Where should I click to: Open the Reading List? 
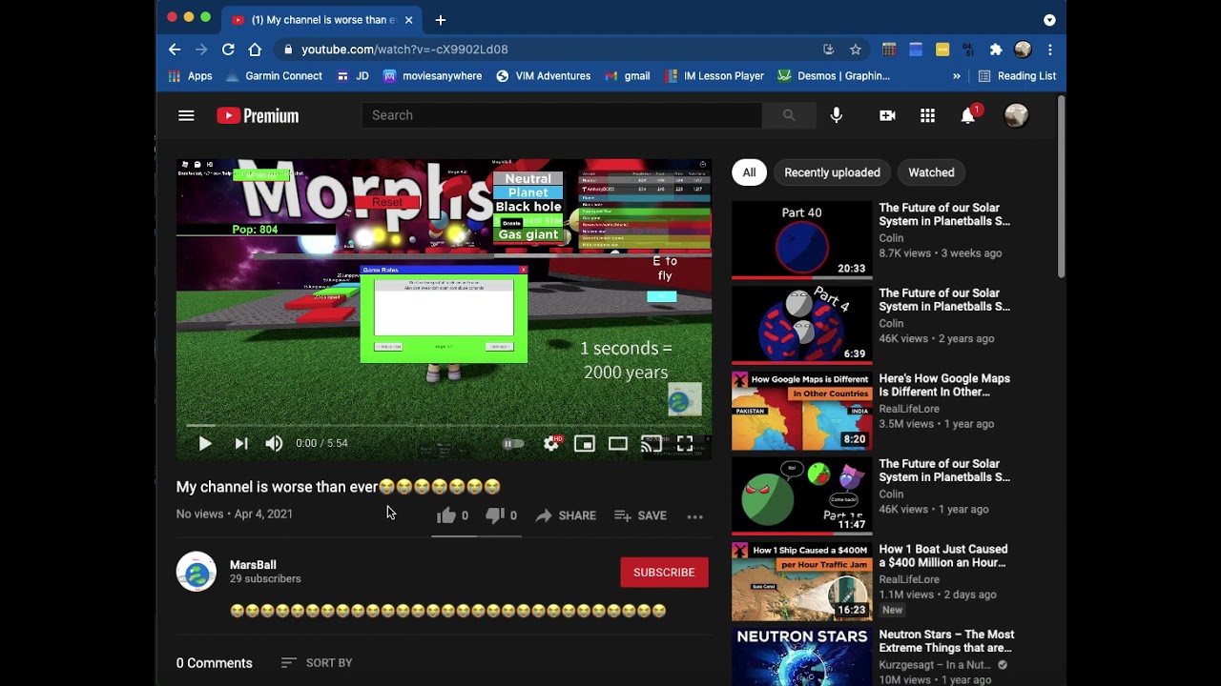point(1017,76)
